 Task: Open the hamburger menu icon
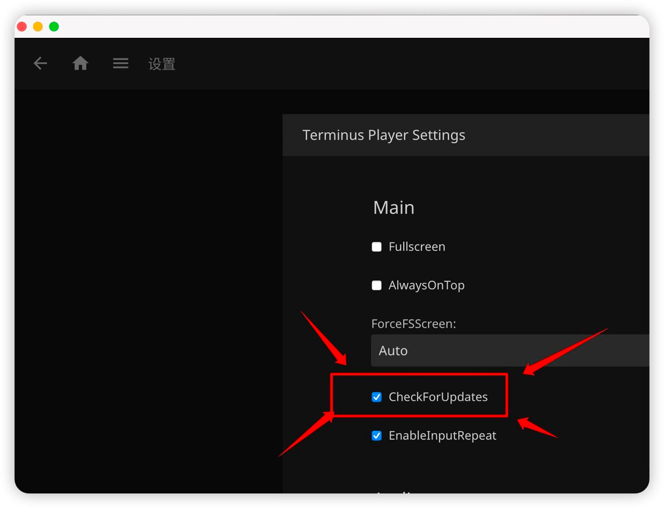coord(120,64)
